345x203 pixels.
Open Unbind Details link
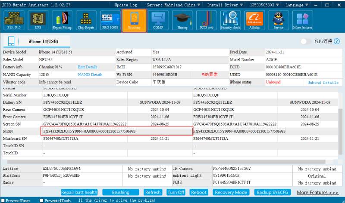(x=323, y=83)
